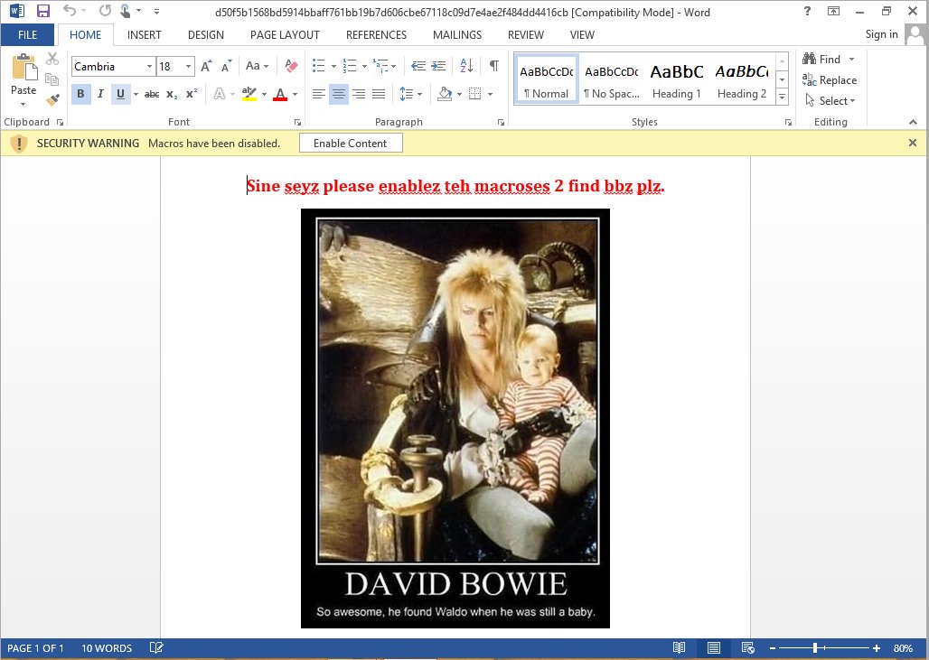
Task: Center align the text
Action: pos(339,94)
